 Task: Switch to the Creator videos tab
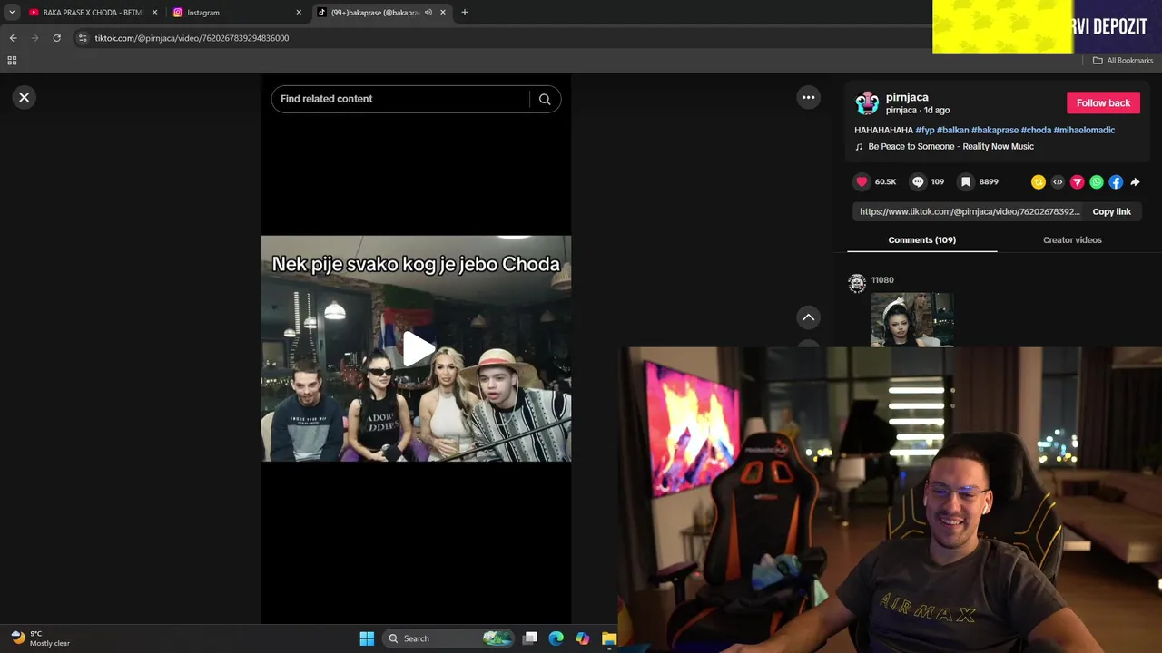pos(1072,239)
